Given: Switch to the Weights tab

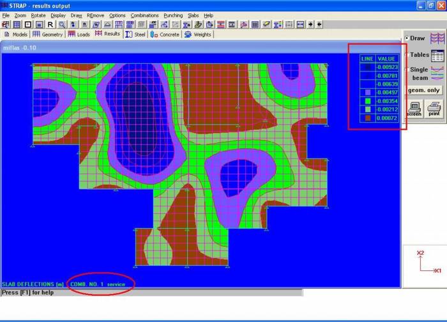Looking at the screenshot, I should coord(198,34).
